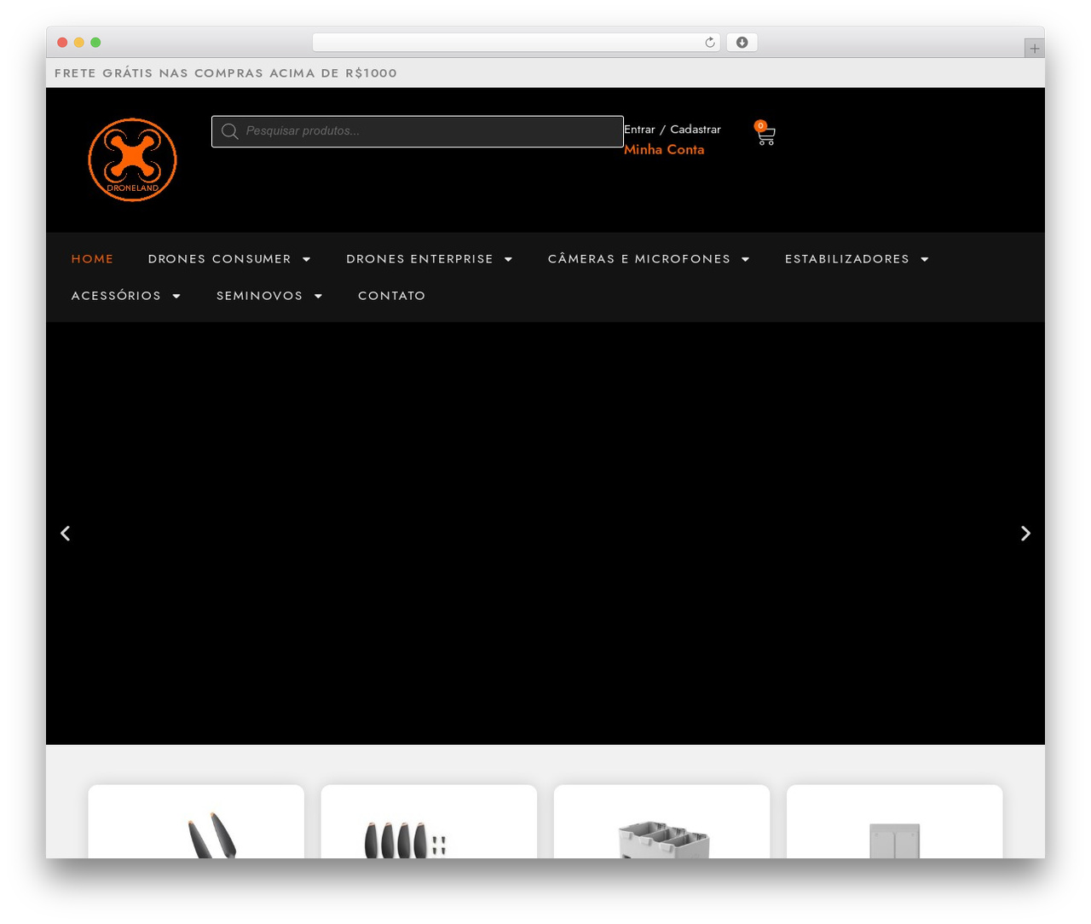Click the browser address bar
The width and height of the screenshot is (1091, 924).
click(x=517, y=43)
